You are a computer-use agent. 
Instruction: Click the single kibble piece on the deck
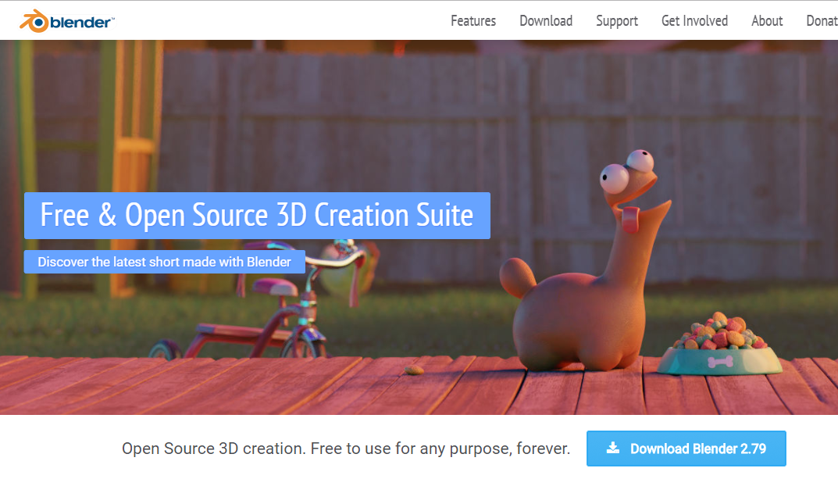coord(414,369)
